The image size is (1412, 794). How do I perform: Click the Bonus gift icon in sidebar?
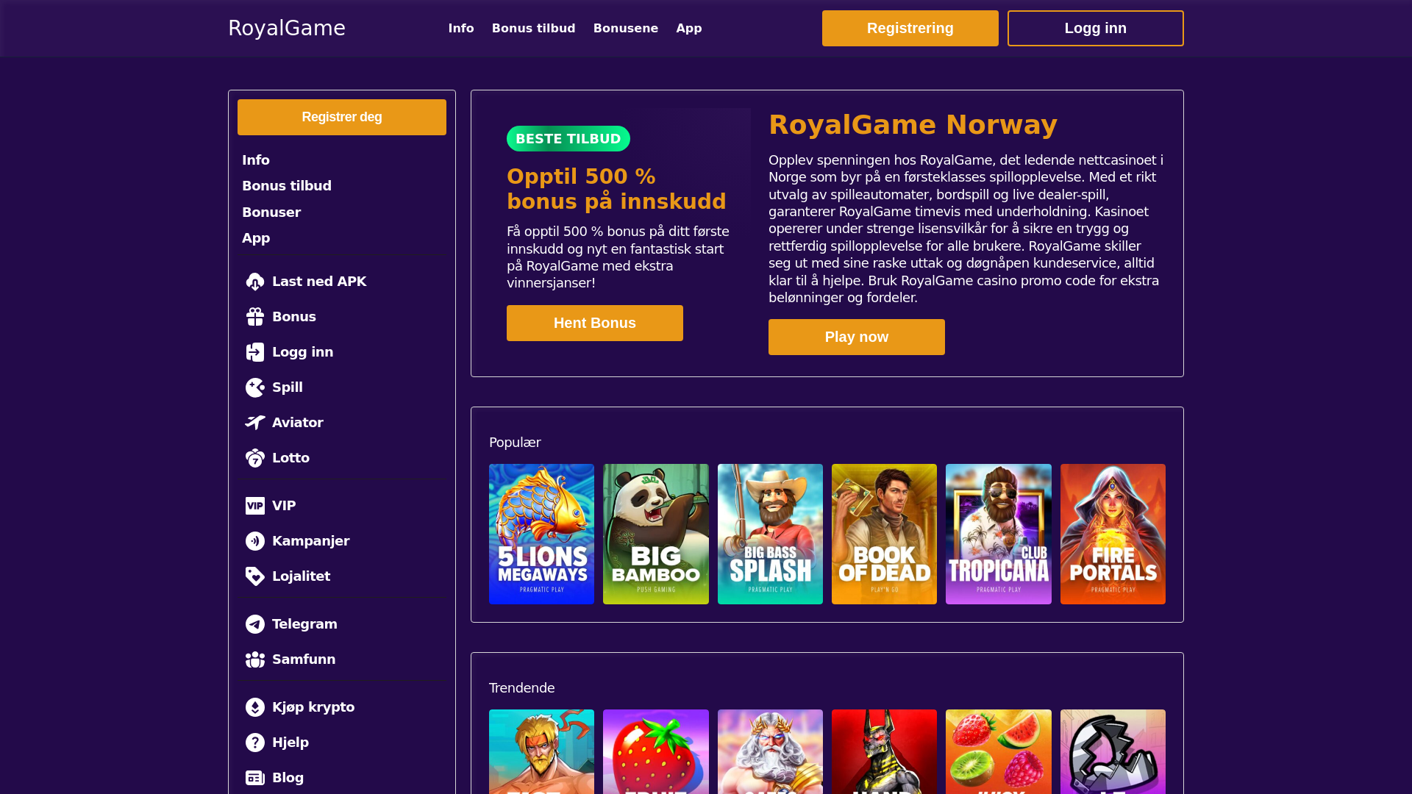(255, 317)
